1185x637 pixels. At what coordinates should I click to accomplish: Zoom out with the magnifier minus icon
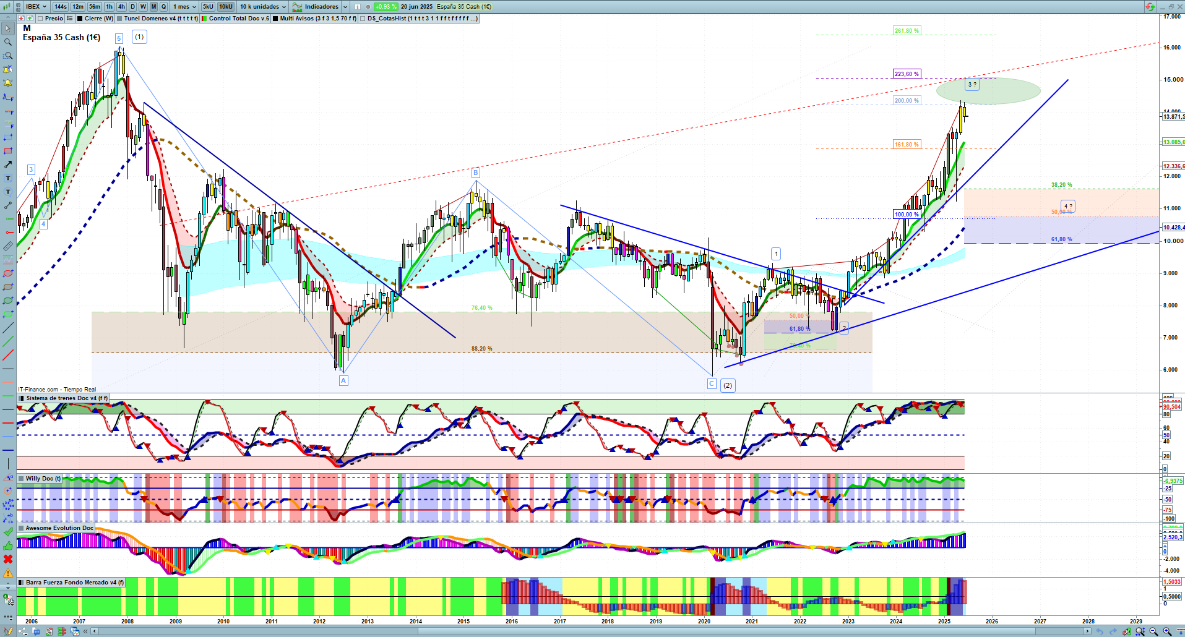click(1154, 631)
